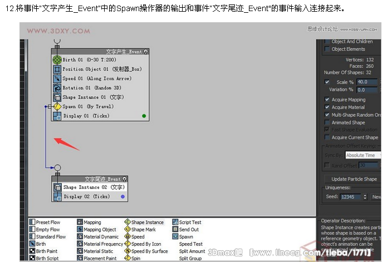Click the 文字产生_Event title bar
387x262 pixels.
100,52
